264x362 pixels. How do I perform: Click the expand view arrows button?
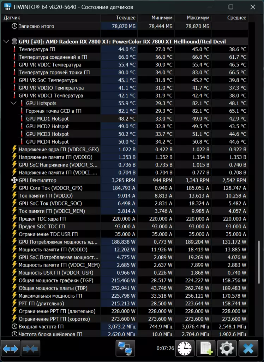(x=10, y=348)
